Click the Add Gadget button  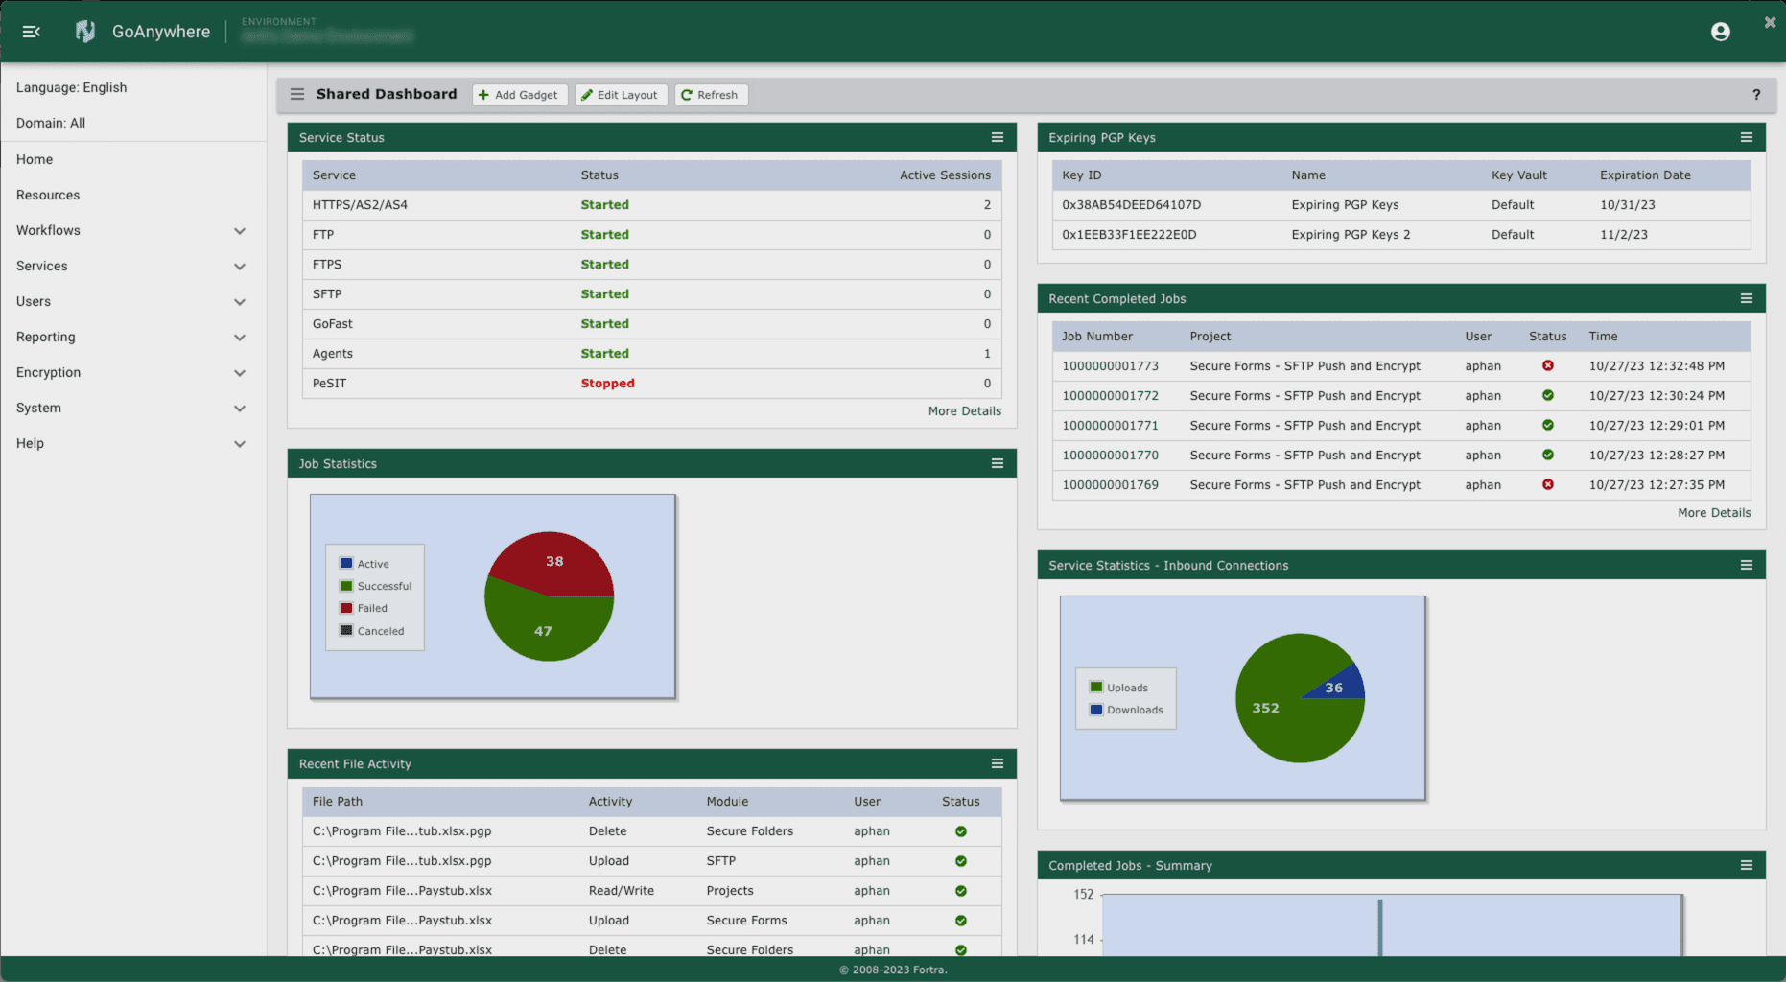coord(519,95)
